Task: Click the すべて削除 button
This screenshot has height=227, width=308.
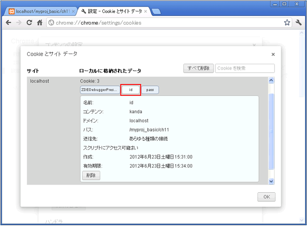Action: (x=199, y=68)
